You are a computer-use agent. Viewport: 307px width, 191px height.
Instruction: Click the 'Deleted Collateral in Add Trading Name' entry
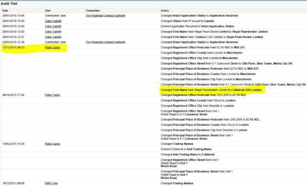[186, 149]
